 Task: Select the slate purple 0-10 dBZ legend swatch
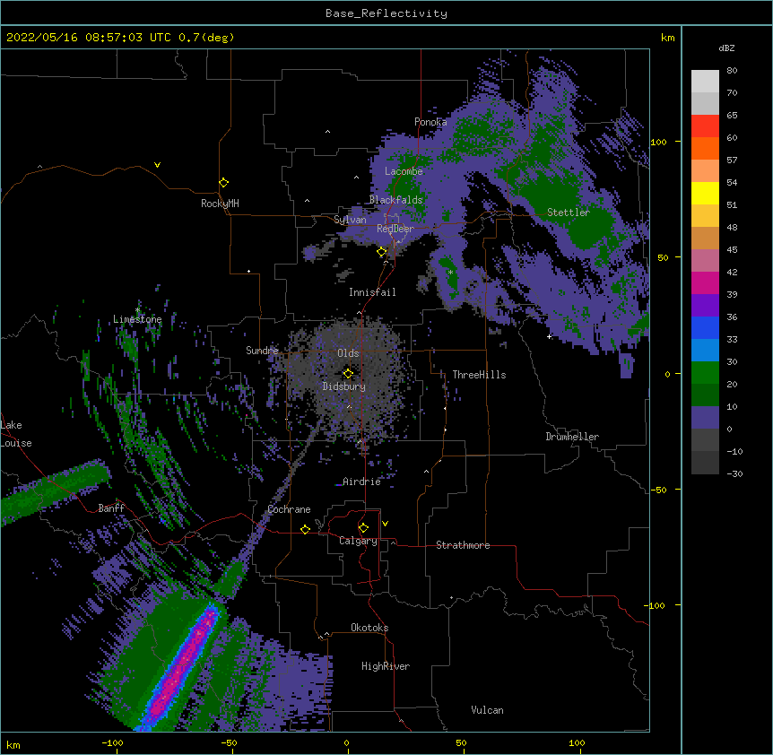click(x=705, y=418)
